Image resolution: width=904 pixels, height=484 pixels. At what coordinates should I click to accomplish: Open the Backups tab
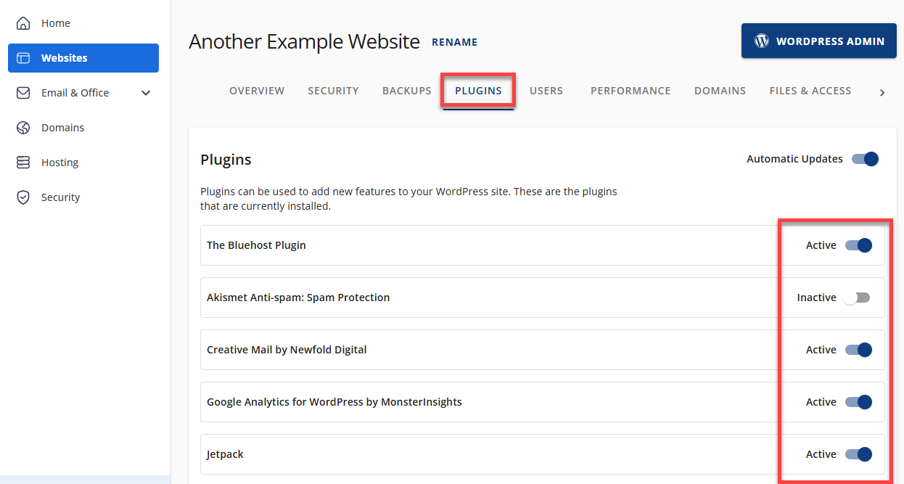pos(406,91)
